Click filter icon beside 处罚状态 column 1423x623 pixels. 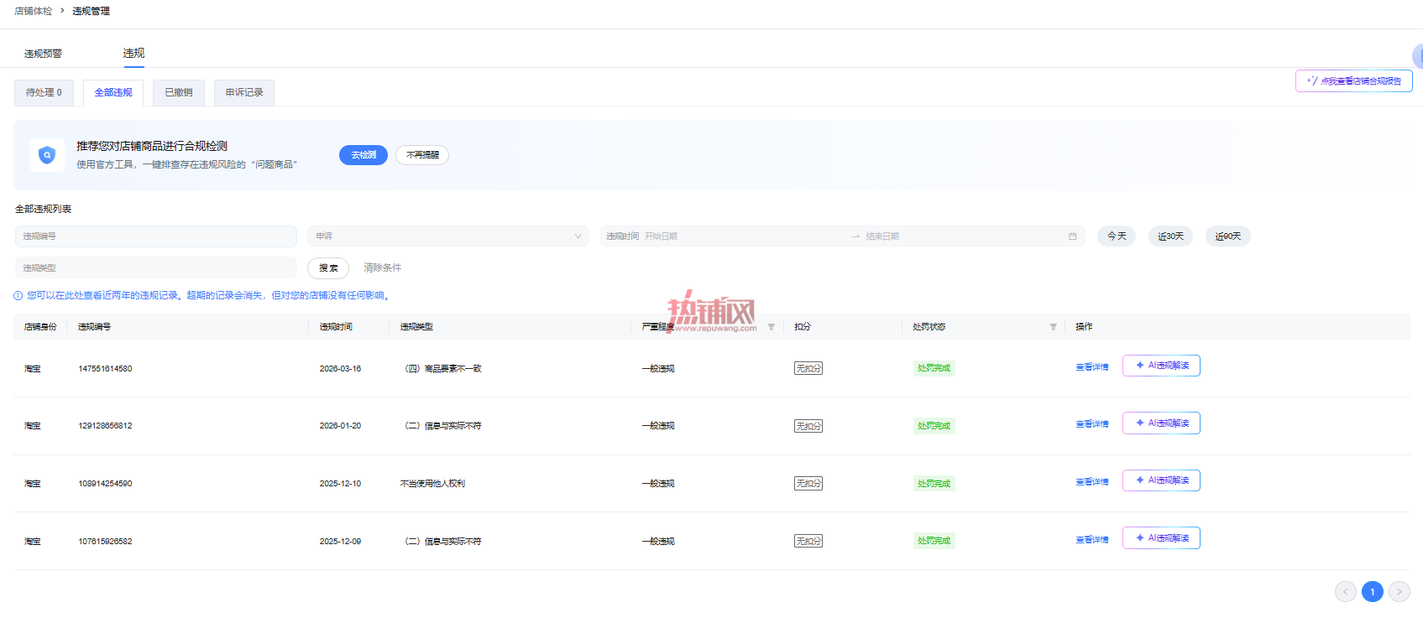tap(1053, 327)
